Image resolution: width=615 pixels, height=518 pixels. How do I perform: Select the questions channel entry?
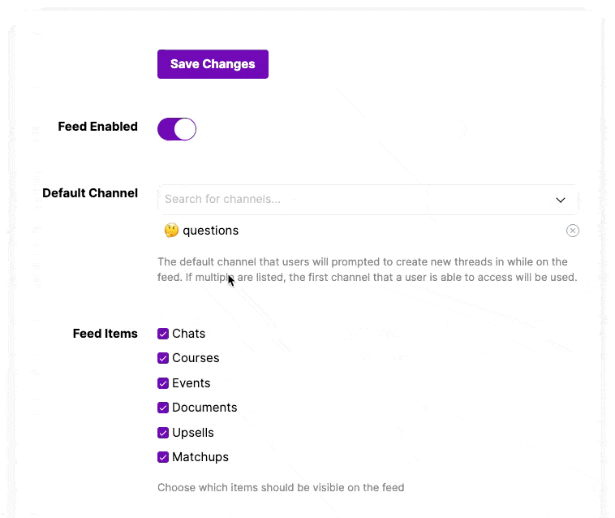point(210,231)
